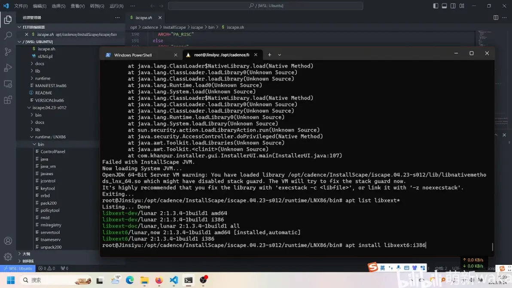Select the rmiregistry file

click(51, 225)
